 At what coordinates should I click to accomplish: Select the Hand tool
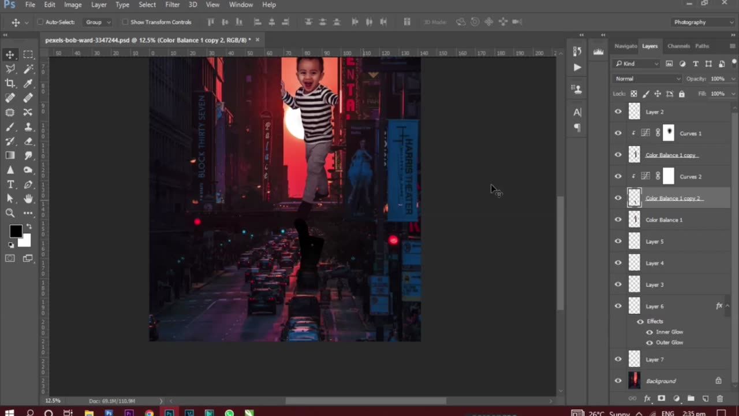[x=28, y=199]
